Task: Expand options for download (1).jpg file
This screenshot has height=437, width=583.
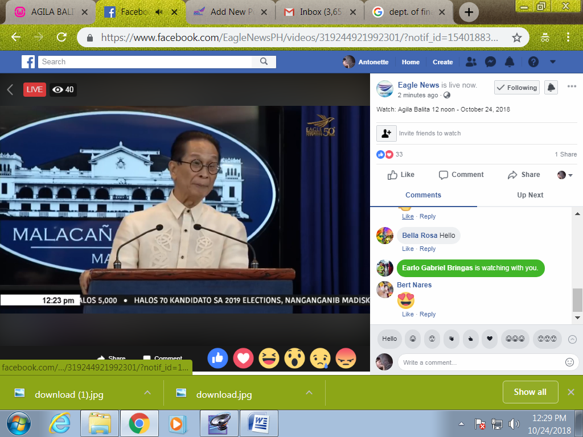Action: [147, 393]
